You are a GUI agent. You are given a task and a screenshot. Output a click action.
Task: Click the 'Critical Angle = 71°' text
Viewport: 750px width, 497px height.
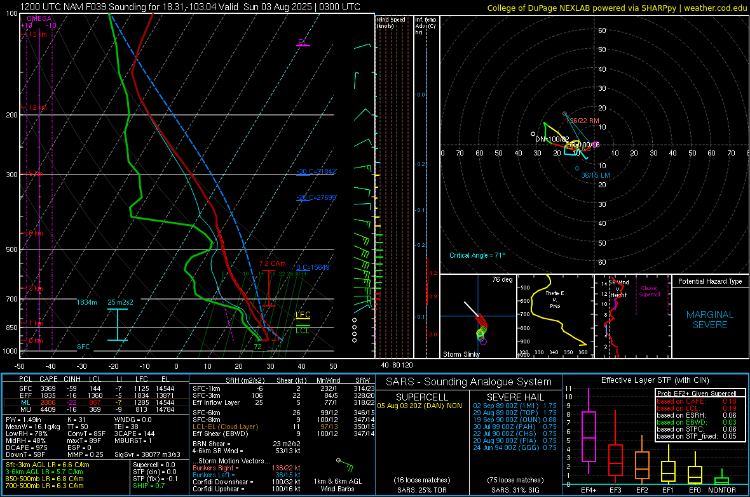click(477, 256)
